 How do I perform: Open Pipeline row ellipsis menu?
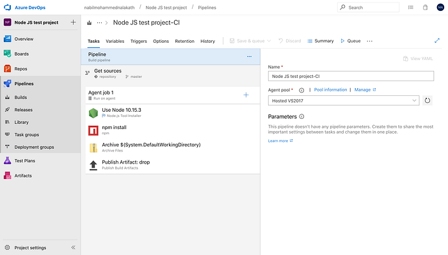click(x=249, y=56)
